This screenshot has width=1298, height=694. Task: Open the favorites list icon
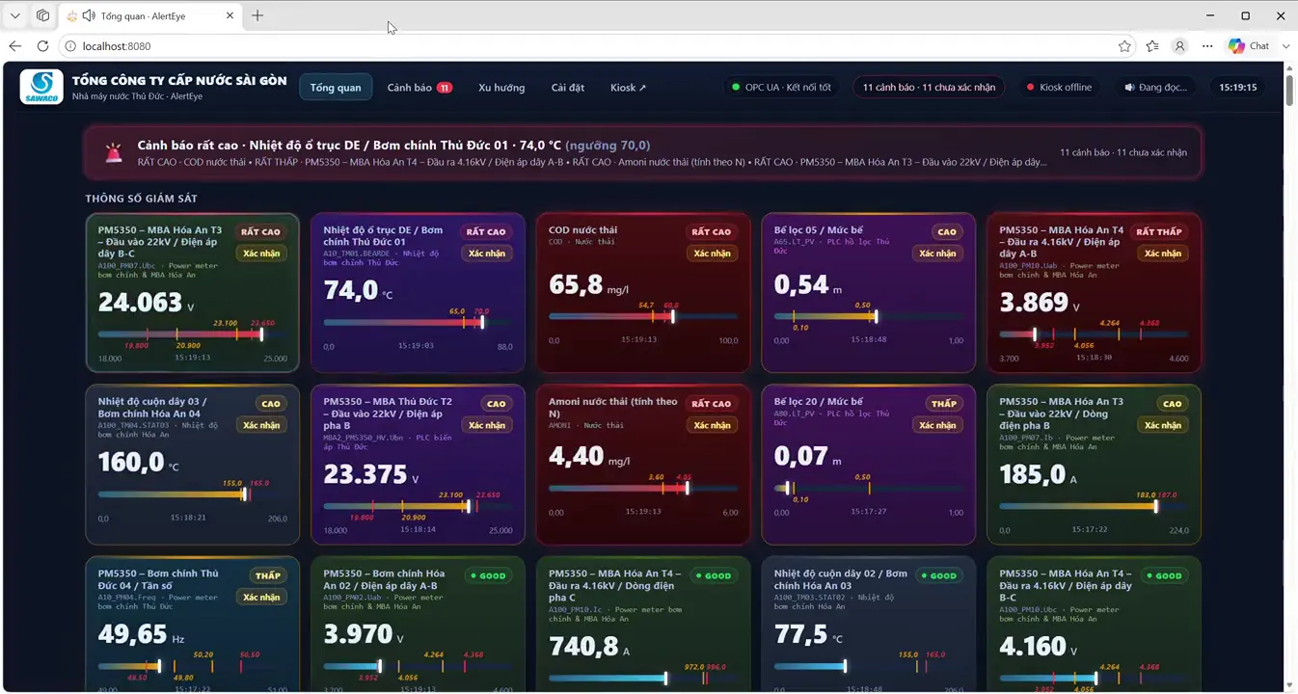(x=1152, y=46)
